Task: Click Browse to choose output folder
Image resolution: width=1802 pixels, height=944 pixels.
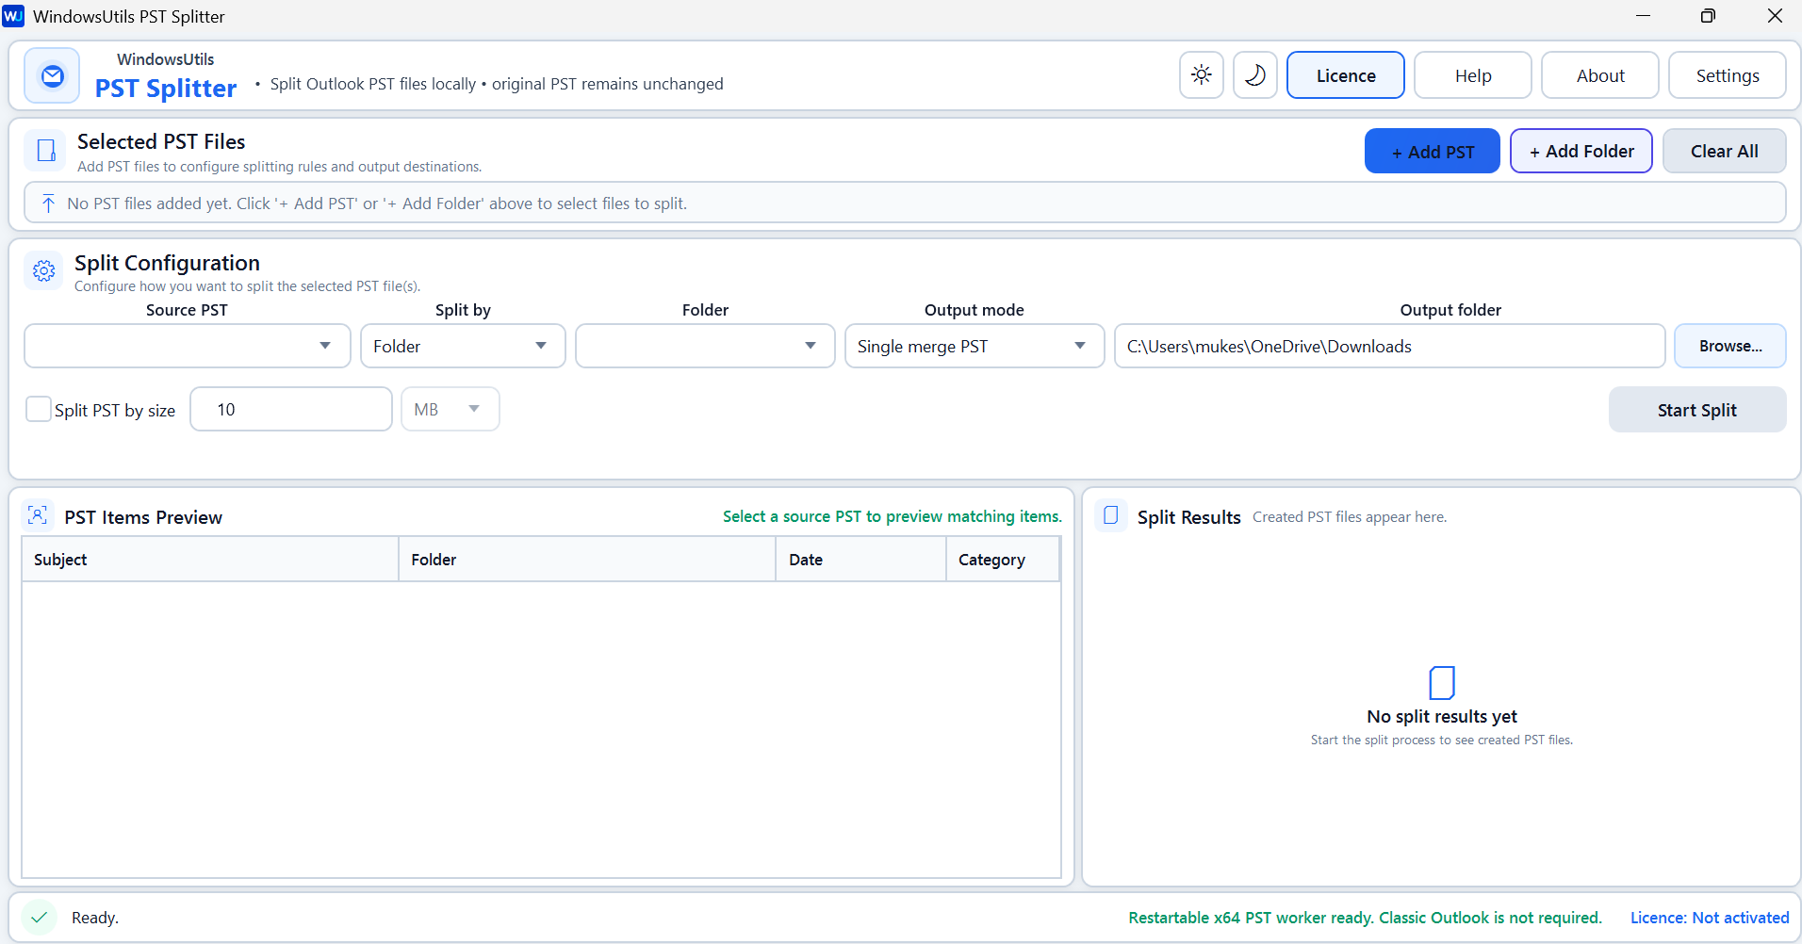Action: [1730, 346]
